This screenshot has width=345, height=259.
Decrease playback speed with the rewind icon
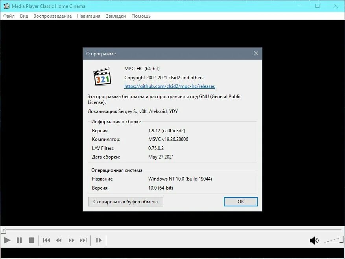[x=59, y=240]
